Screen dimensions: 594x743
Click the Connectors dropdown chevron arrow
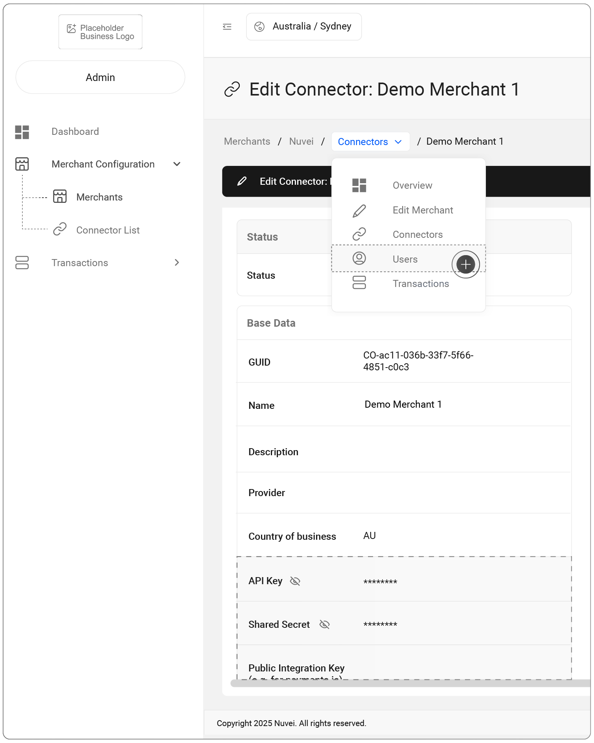tap(398, 142)
